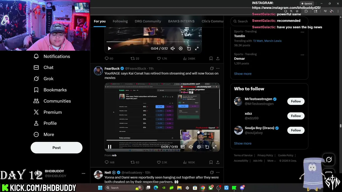Screen dimensions: 342x192
Task: Switch to the Following tab
Action: click(120, 21)
